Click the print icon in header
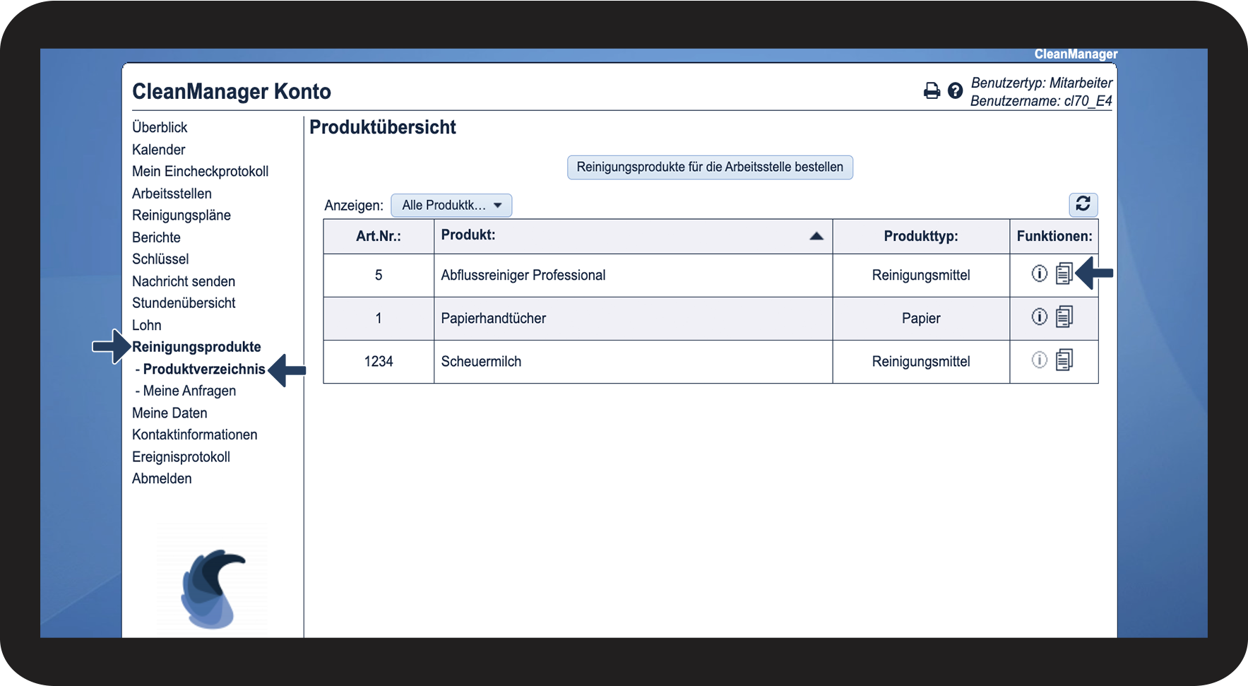 pos(932,90)
